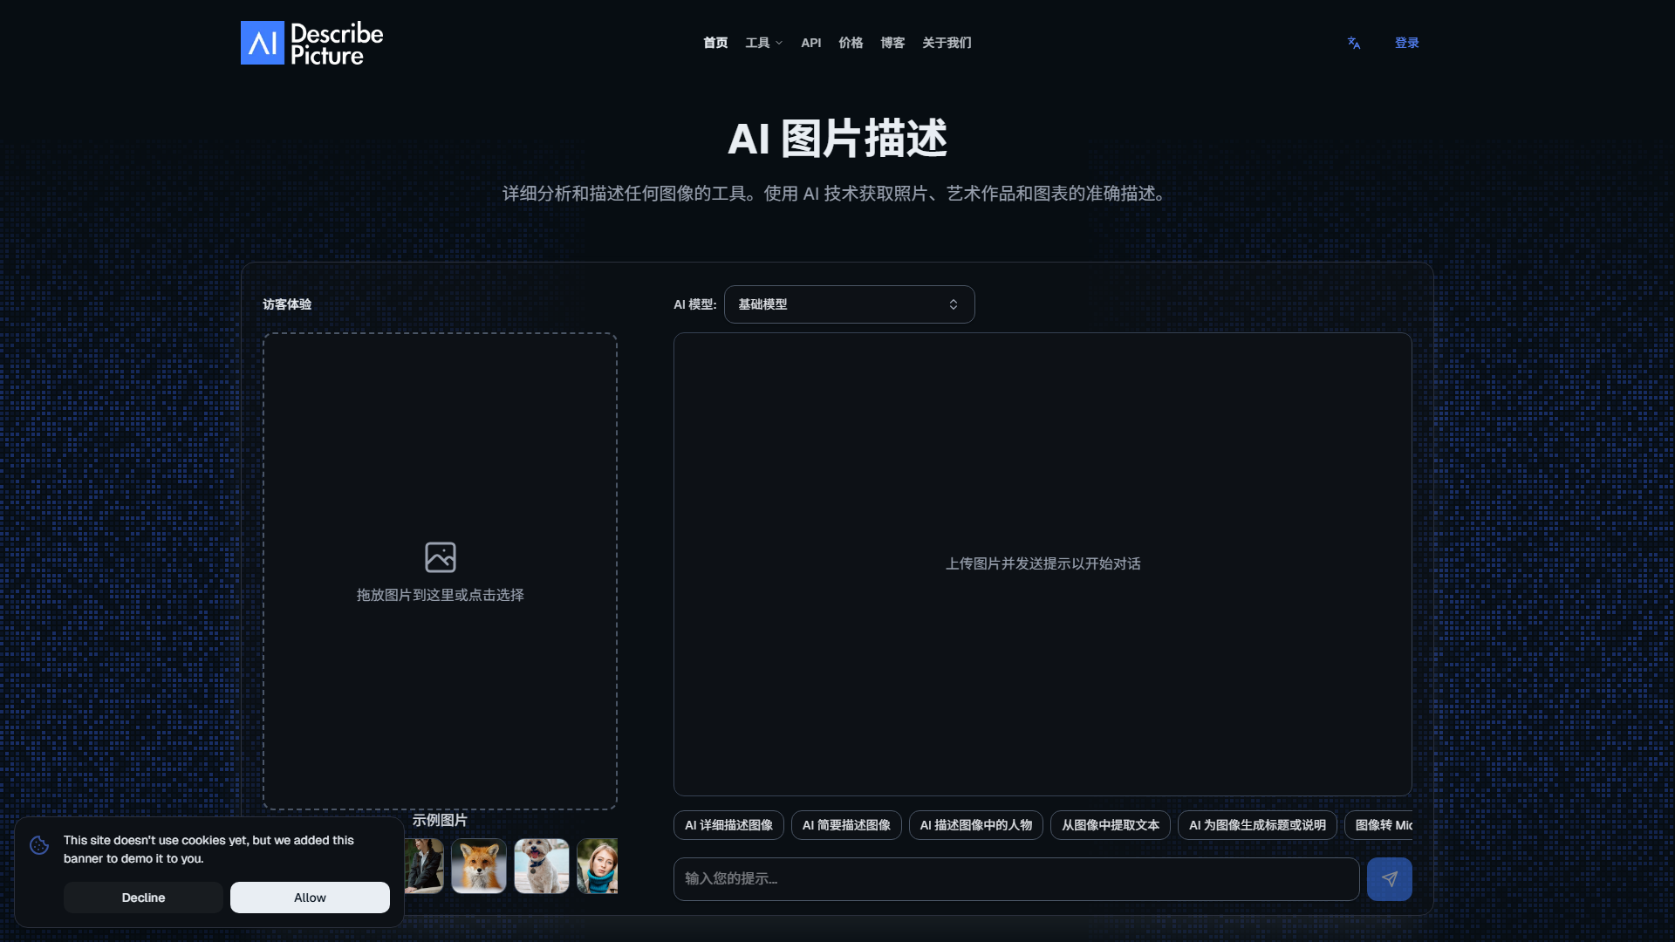Click the chevron on the model selector

954,304
